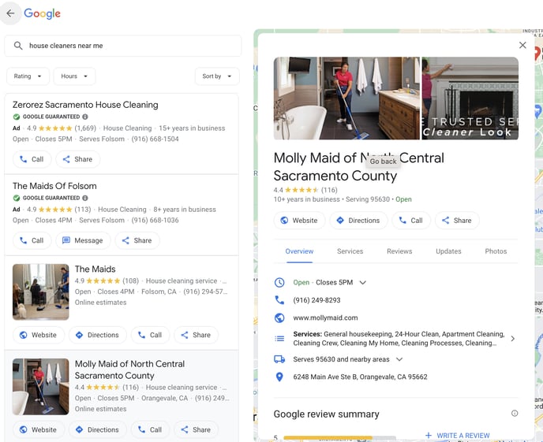Switch to the Photos tab
The width and height of the screenshot is (543, 442).
pyautogui.click(x=496, y=251)
